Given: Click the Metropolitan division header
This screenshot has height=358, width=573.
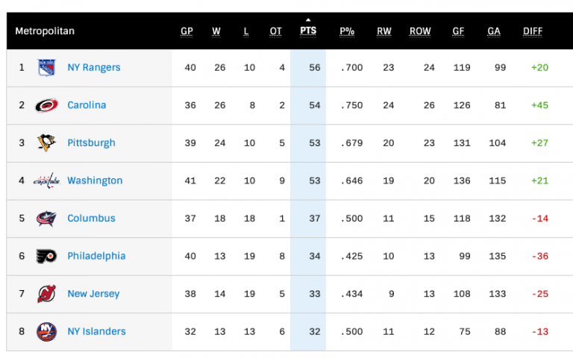Looking at the screenshot, I should click(45, 31).
